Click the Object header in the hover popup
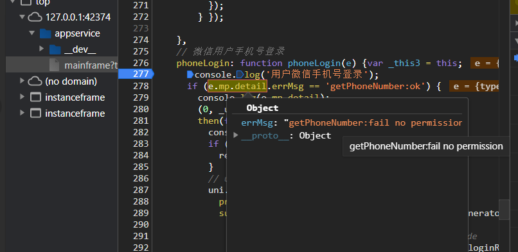The height and width of the screenshot is (252, 518). pos(262,108)
